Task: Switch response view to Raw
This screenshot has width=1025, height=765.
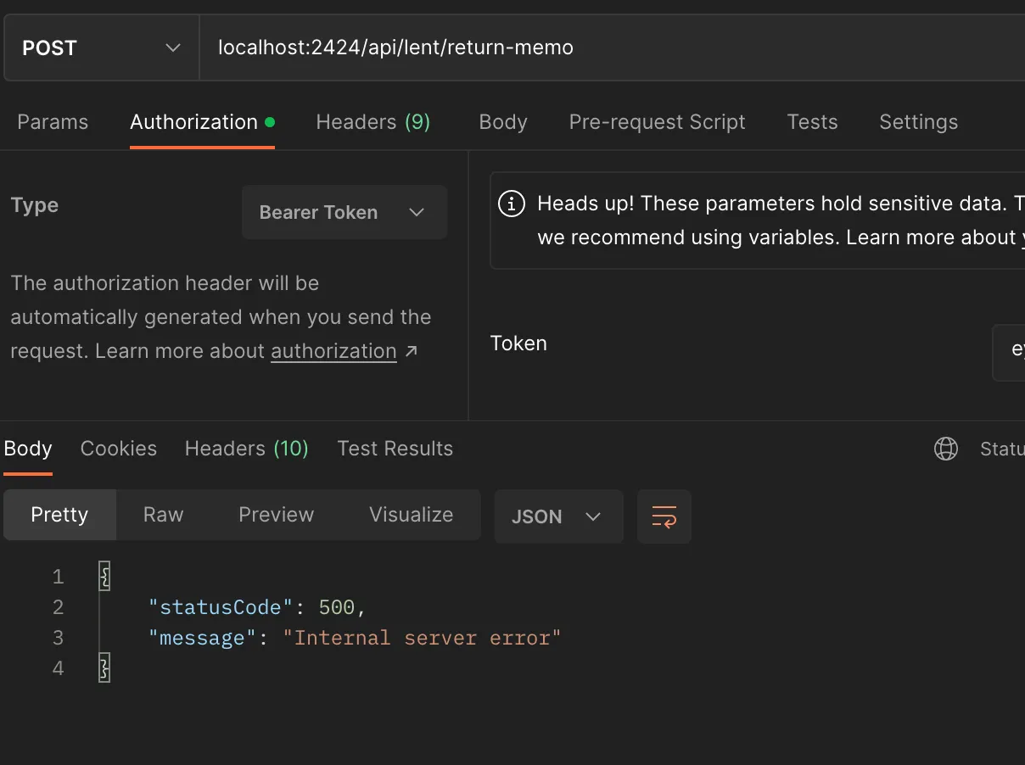Action: click(x=163, y=515)
